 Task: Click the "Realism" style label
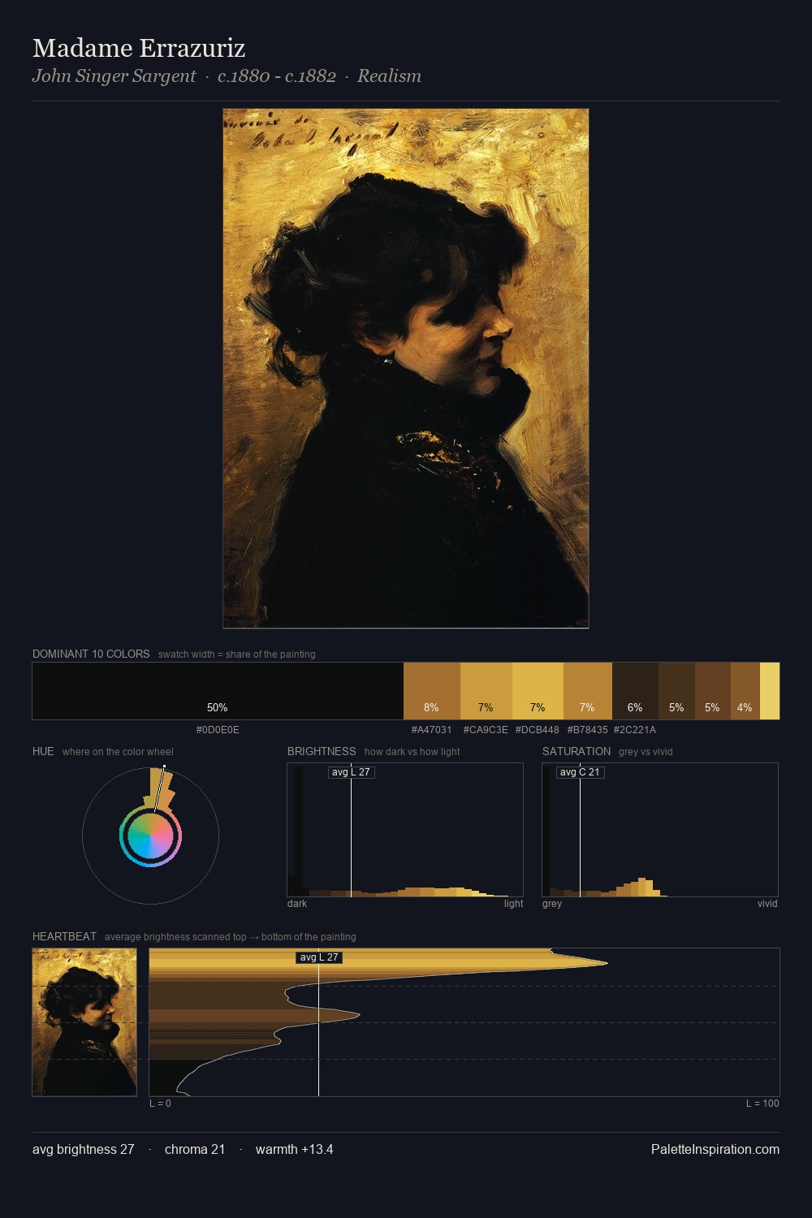click(x=389, y=76)
